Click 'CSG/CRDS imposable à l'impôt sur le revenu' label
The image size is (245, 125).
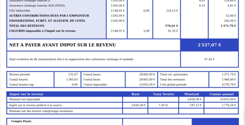click(x=42, y=31)
